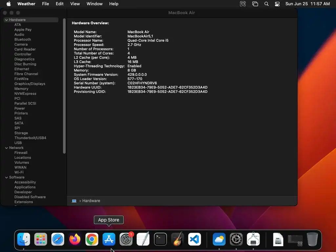Select Accessibility under Software

coord(25,182)
